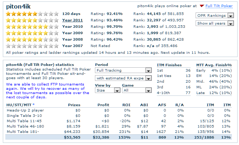Open the Year 2011 link
Image resolution: width=239 pixels, height=145 pixels.
[x=73, y=20]
